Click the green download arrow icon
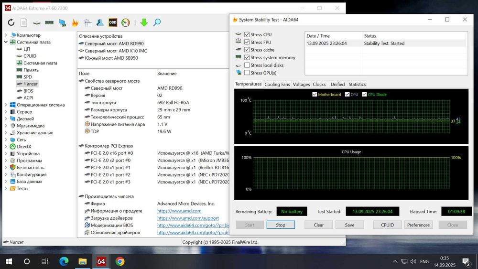 (x=144, y=22)
